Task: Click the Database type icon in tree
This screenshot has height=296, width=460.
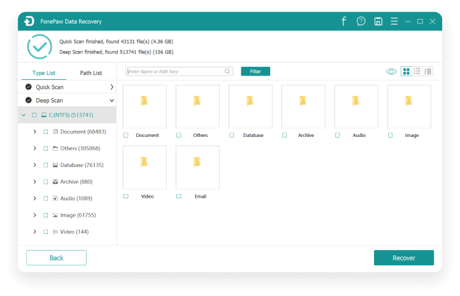Action: (x=55, y=165)
